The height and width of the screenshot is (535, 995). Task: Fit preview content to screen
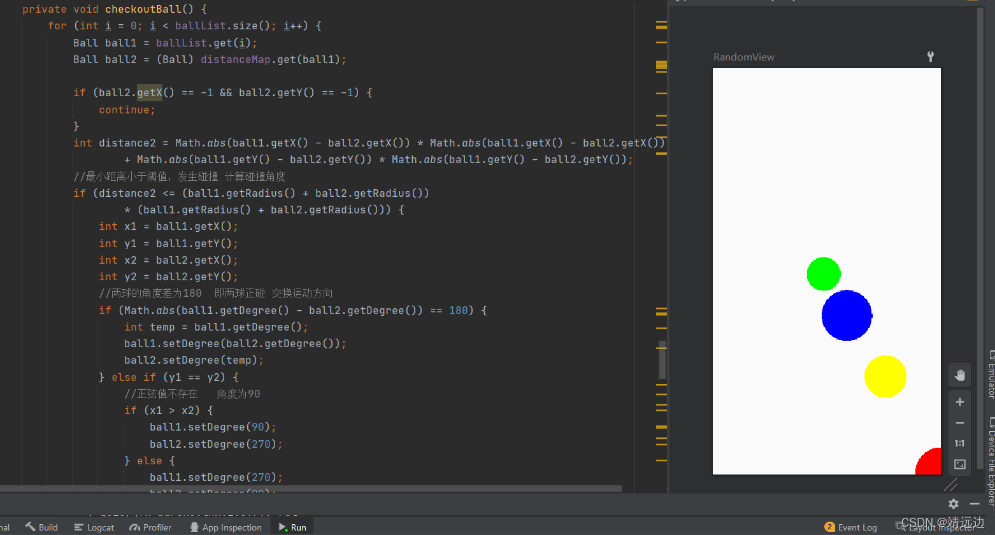pos(959,464)
